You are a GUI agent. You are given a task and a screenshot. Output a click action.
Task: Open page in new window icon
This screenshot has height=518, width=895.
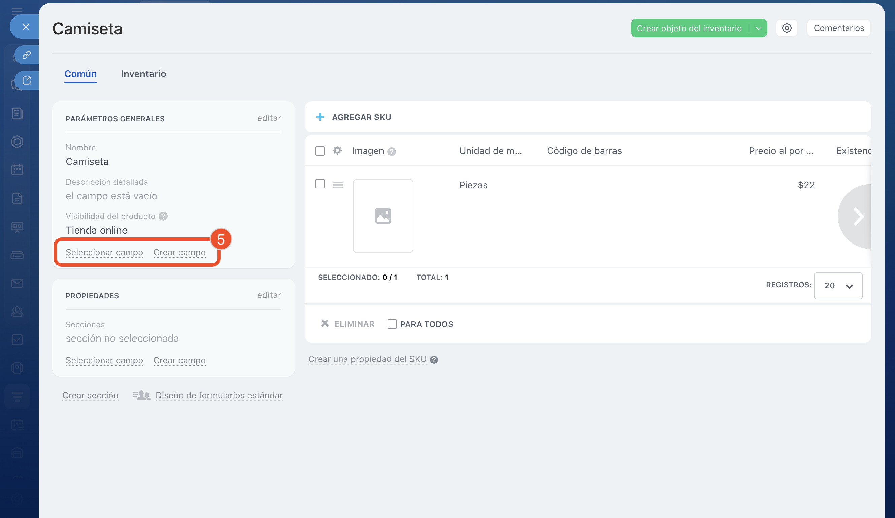27,80
